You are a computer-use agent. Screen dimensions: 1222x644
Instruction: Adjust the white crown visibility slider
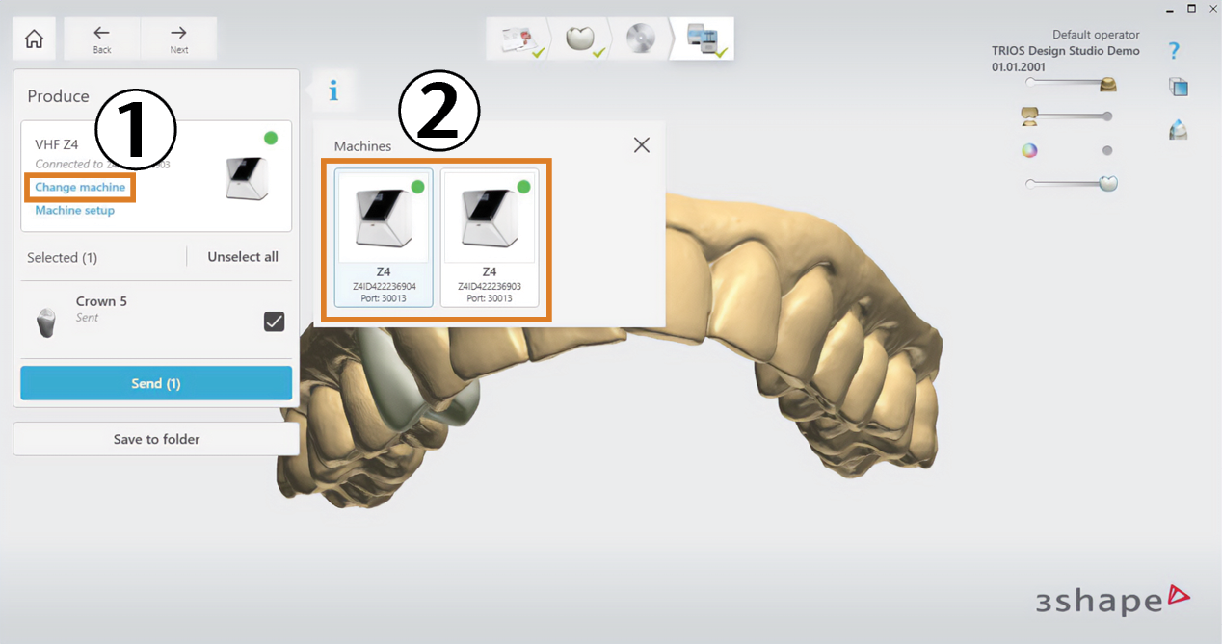[x=1071, y=183]
